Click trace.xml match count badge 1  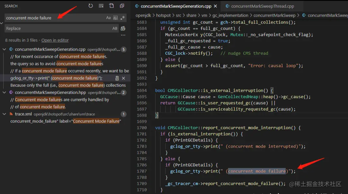coord(124,114)
